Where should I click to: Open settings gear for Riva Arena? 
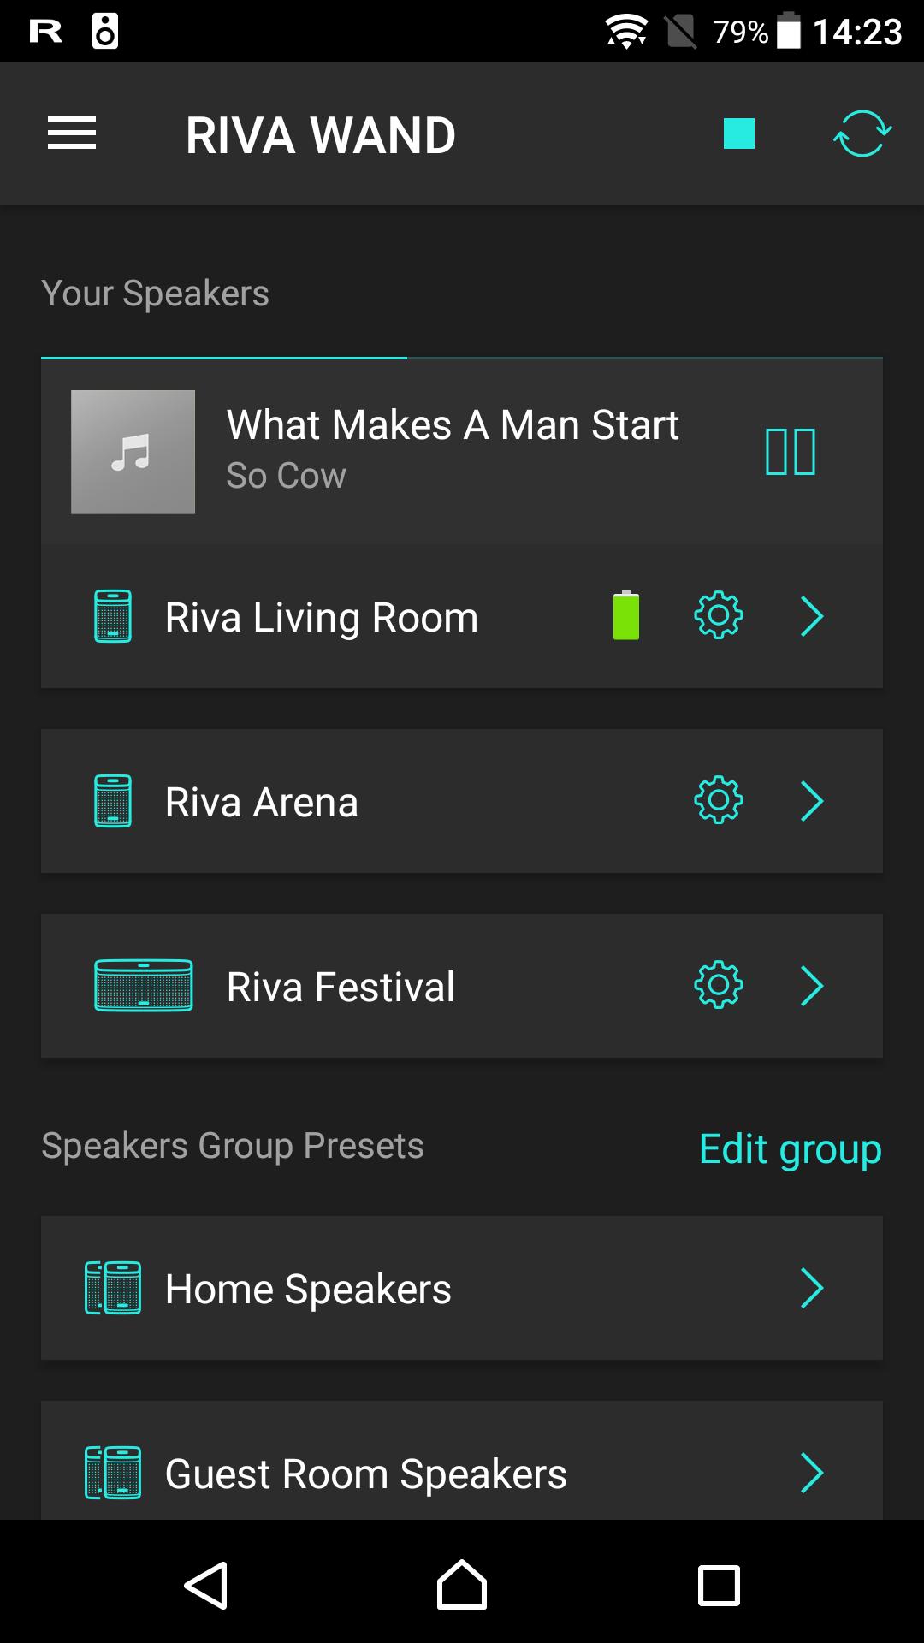coord(719,800)
